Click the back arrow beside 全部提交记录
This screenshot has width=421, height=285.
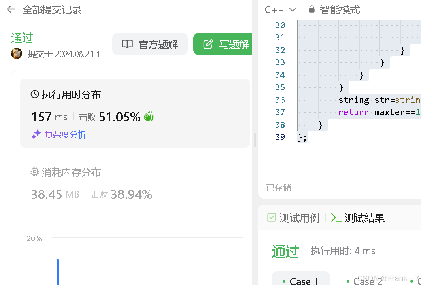click(x=11, y=9)
